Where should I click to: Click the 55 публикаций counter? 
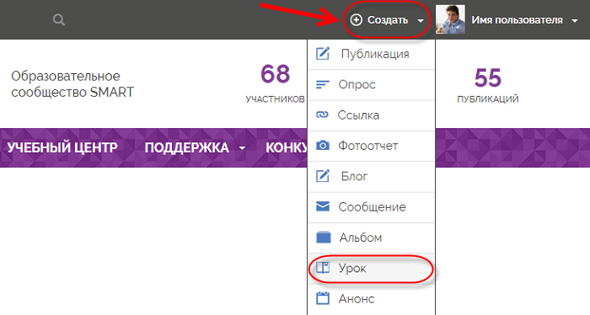tap(488, 85)
